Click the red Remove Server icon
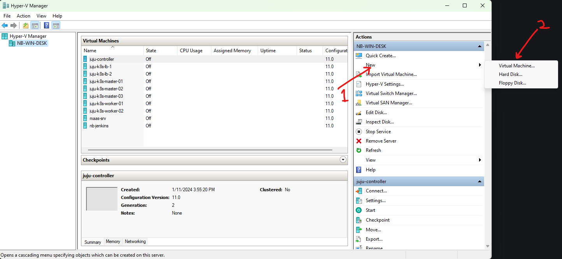Screen dimensions: 562x259 coord(359,141)
